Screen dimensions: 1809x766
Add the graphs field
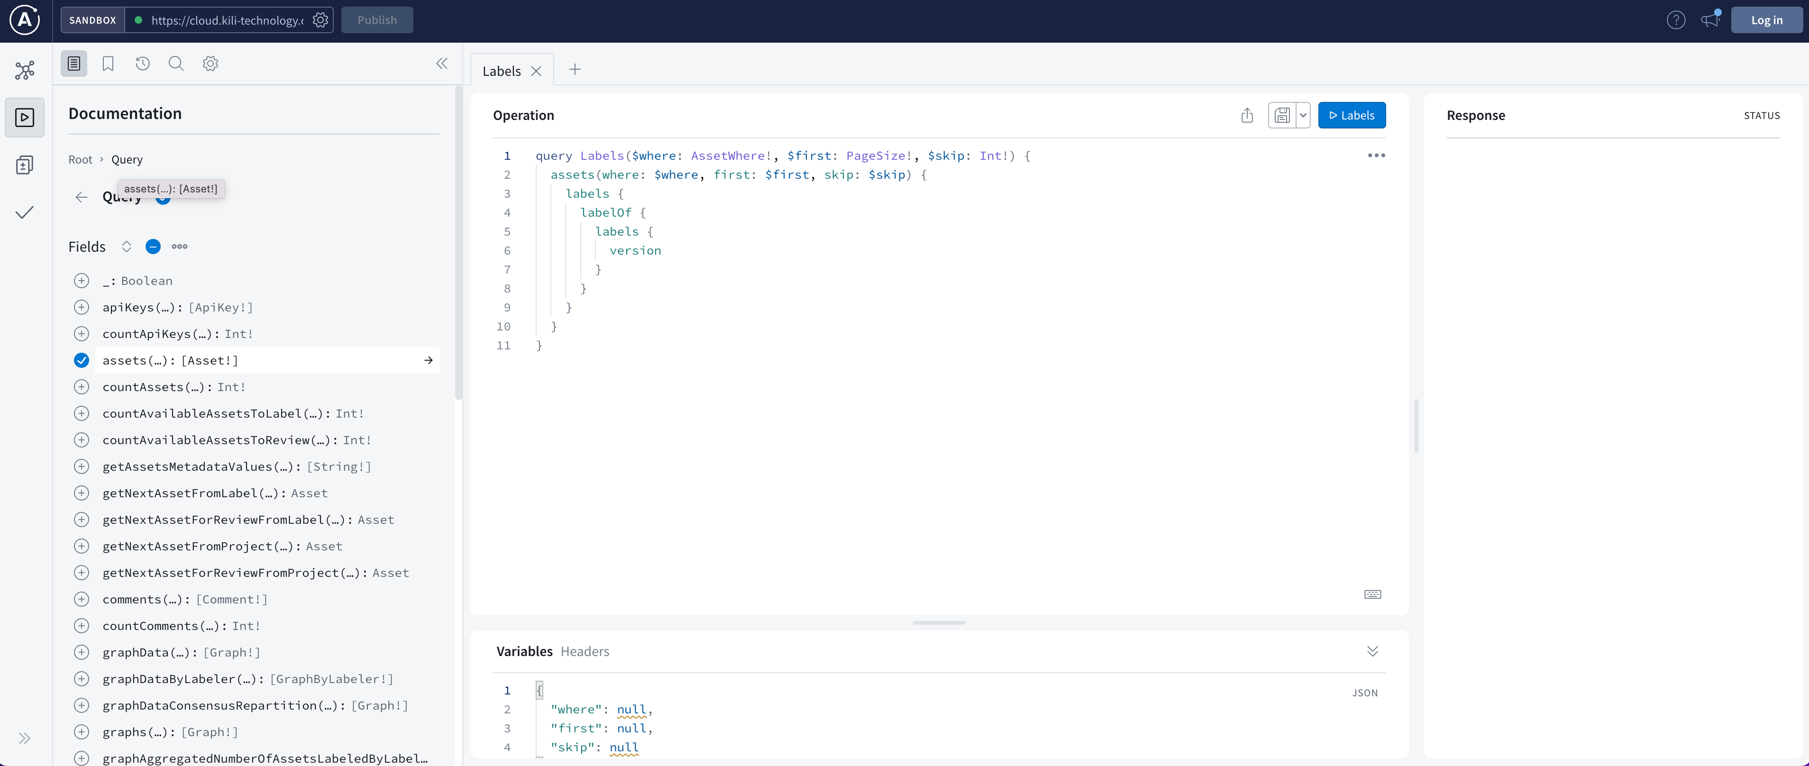(82, 732)
